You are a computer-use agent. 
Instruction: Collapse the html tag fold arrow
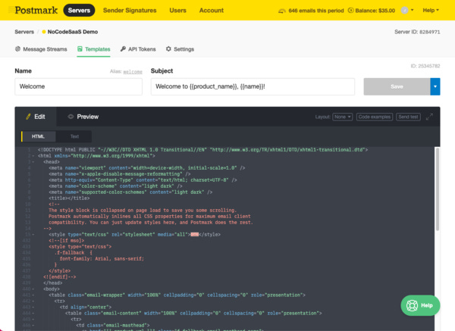33,156
